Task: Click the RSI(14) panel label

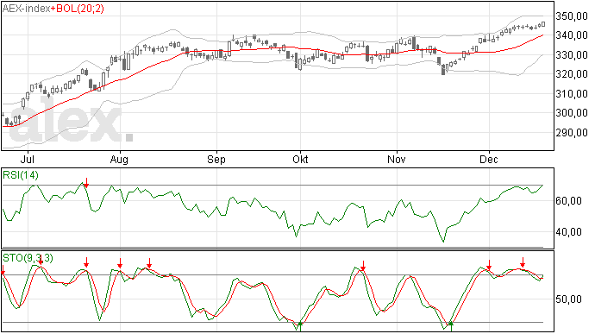Action: 21,175
